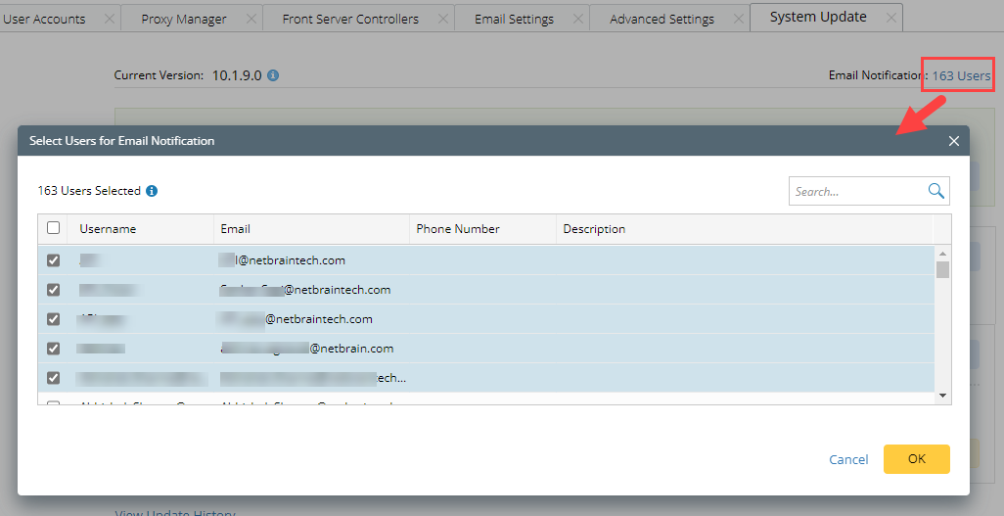Click the user list scrollbar thumb

coord(942,269)
